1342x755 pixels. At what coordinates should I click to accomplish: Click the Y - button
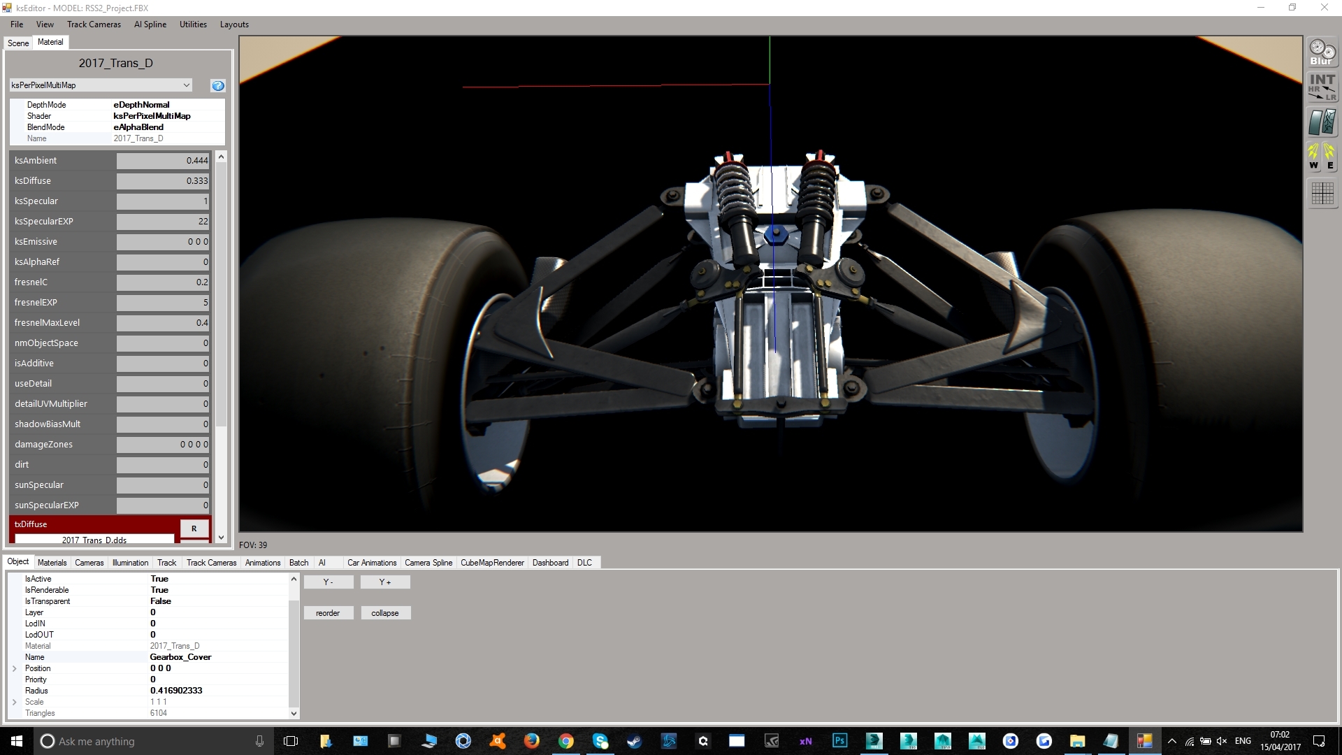329,582
